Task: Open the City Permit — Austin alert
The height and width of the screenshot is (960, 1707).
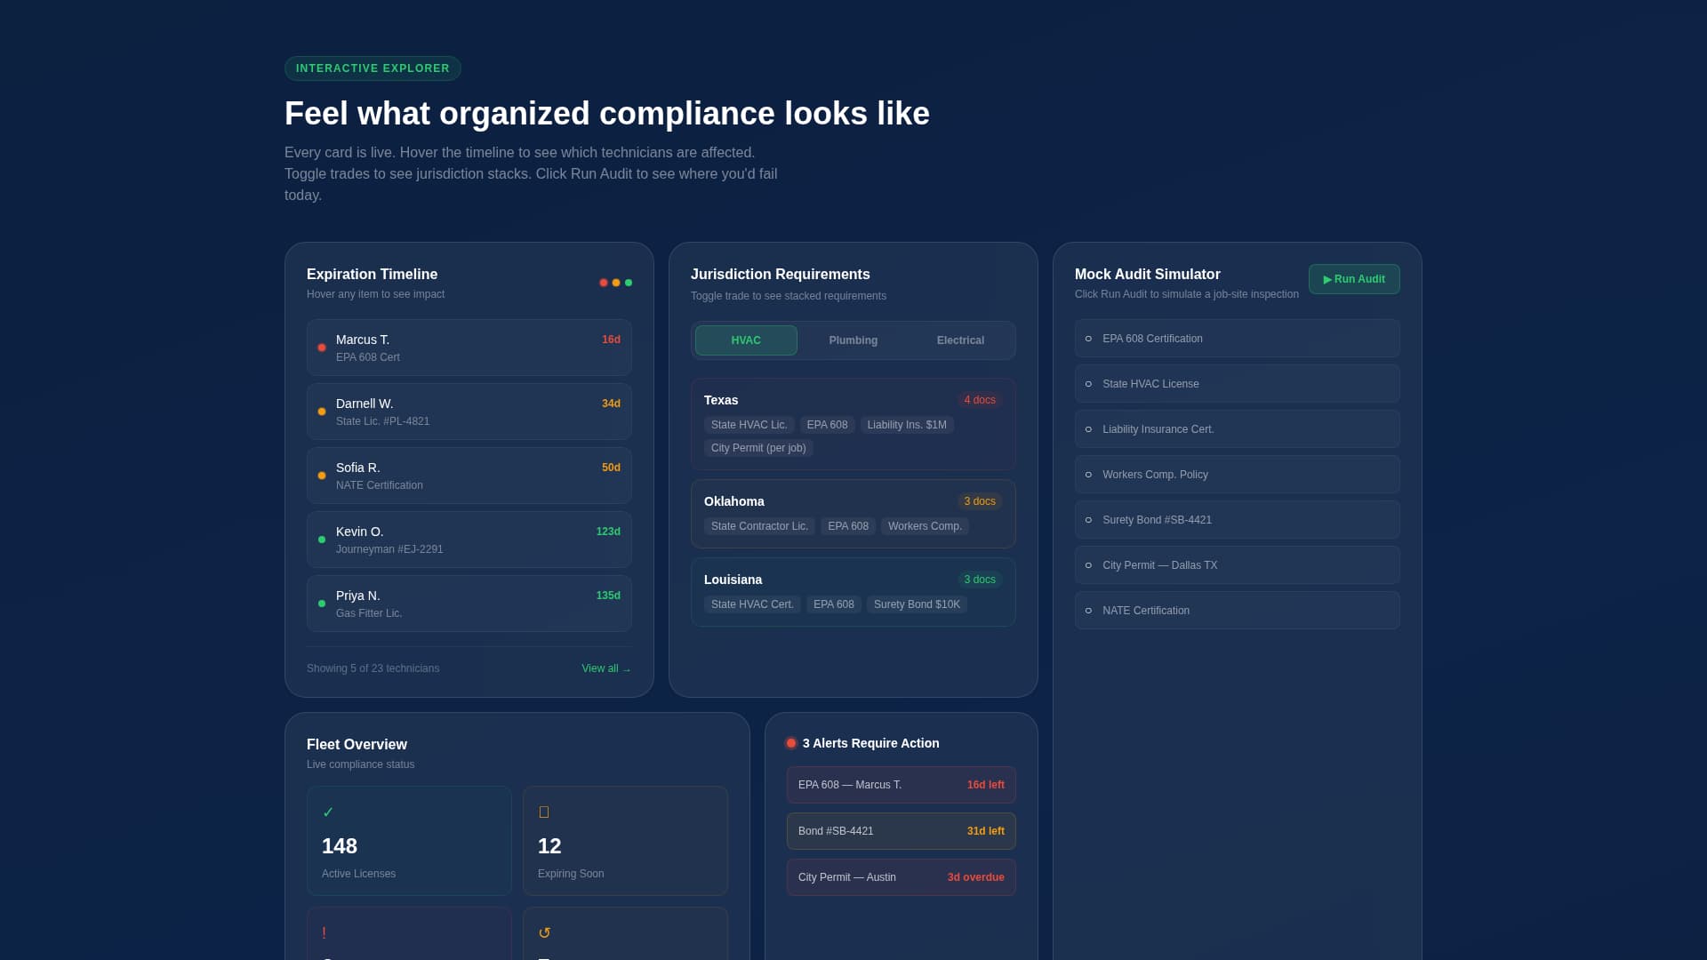Action: 902,877
